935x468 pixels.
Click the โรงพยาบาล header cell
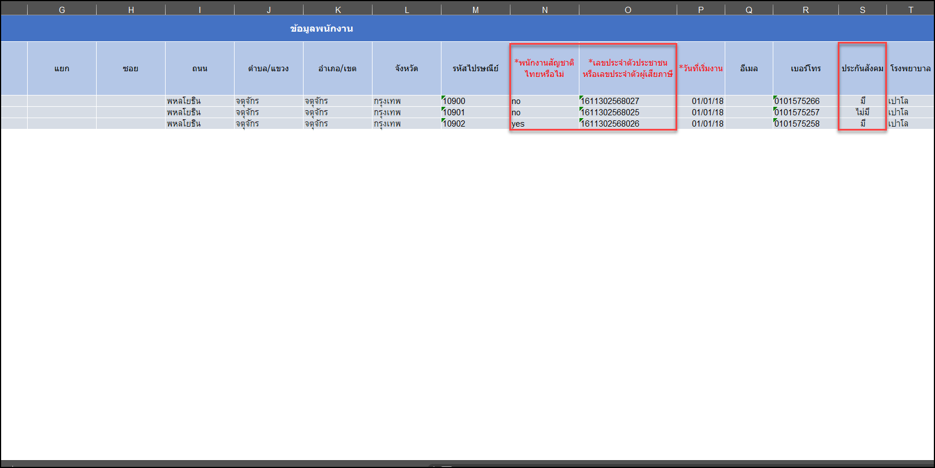pyautogui.click(x=910, y=68)
